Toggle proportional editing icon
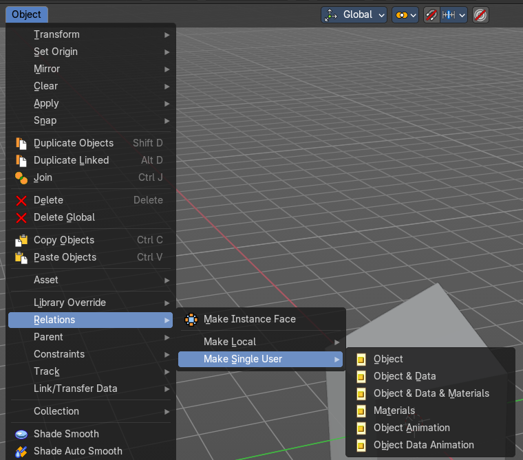Screen dimensions: 523x460 point(480,15)
